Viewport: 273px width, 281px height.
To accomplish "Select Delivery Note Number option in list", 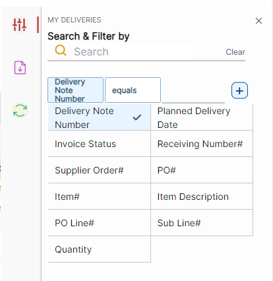I will [100, 117].
